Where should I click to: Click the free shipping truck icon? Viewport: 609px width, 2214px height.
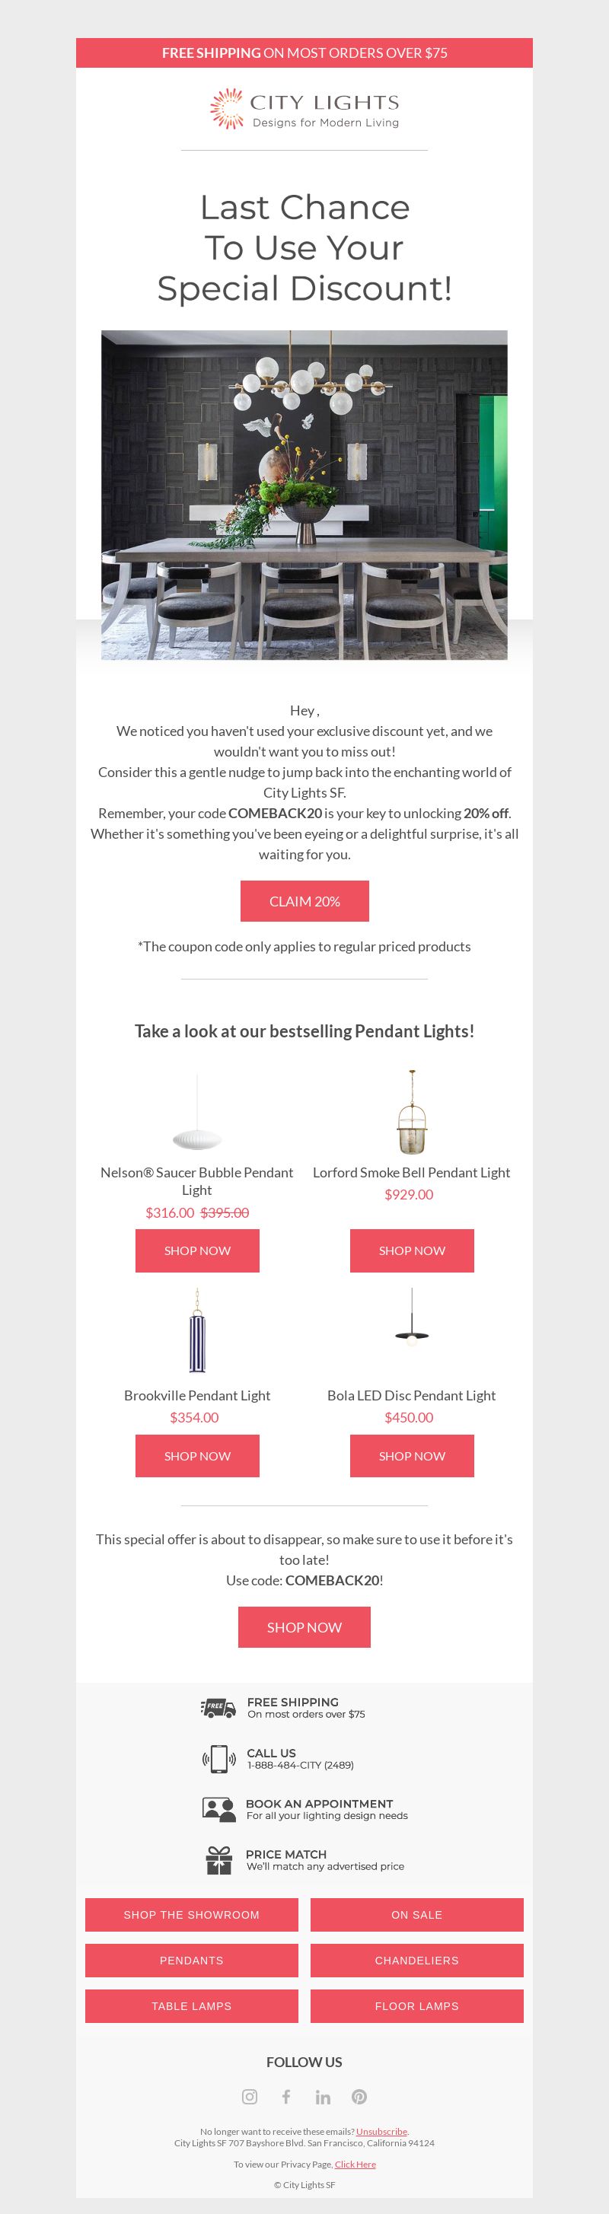[x=218, y=1708]
